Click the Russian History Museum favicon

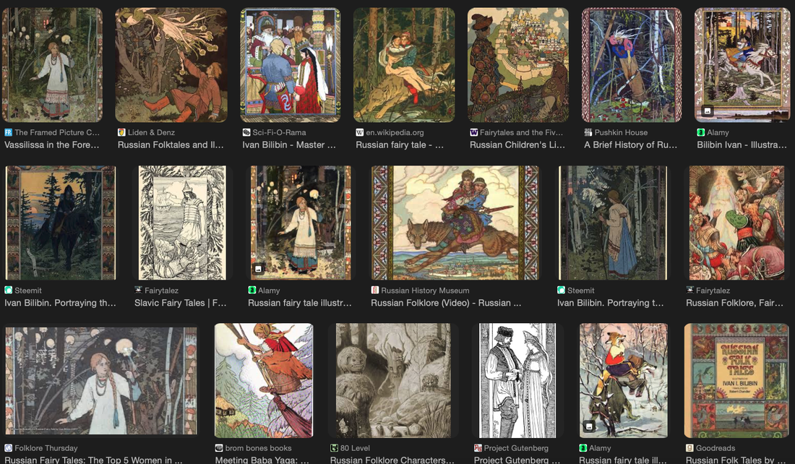(x=375, y=291)
